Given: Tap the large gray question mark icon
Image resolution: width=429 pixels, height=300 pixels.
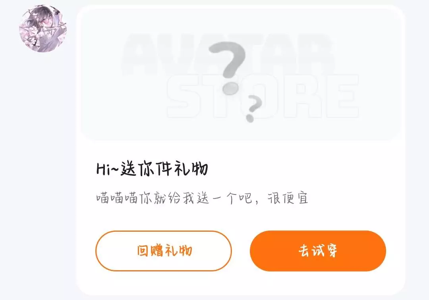Looking at the screenshot, I should pyautogui.click(x=228, y=68).
